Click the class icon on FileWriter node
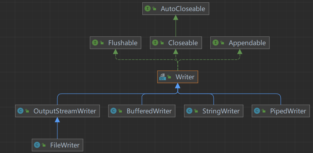The height and width of the screenshot is (153, 313). point(37,145)
